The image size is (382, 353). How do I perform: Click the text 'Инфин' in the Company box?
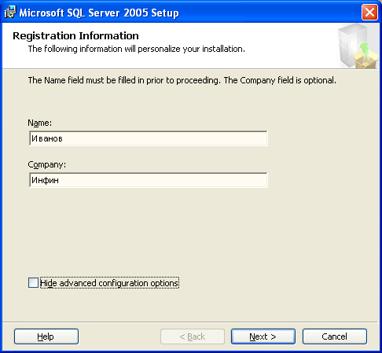[45, 180]
